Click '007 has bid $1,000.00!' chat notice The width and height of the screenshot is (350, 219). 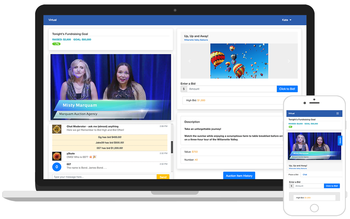(110, 148)
